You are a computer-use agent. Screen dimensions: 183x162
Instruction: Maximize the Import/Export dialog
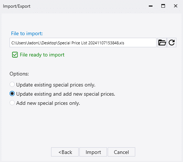point(163,6)
